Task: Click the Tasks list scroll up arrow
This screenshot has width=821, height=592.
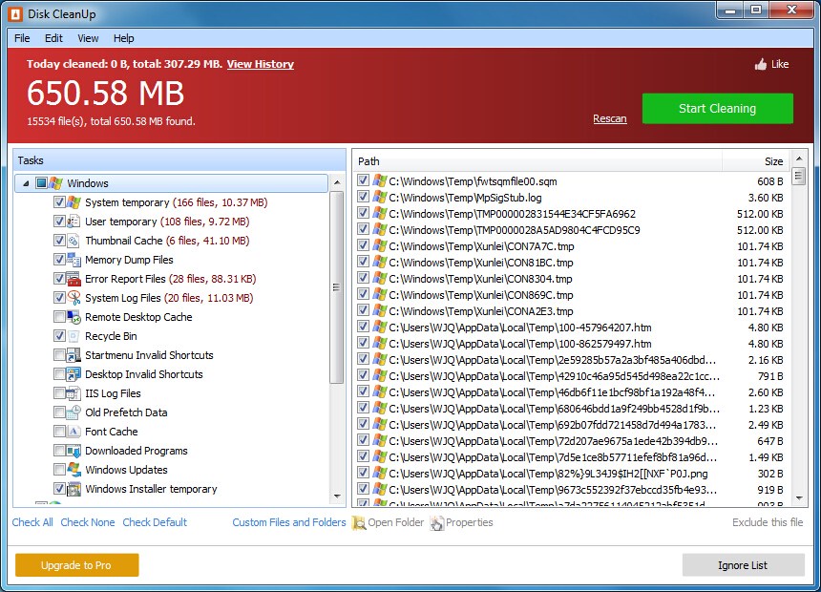Action: [337, 182]
